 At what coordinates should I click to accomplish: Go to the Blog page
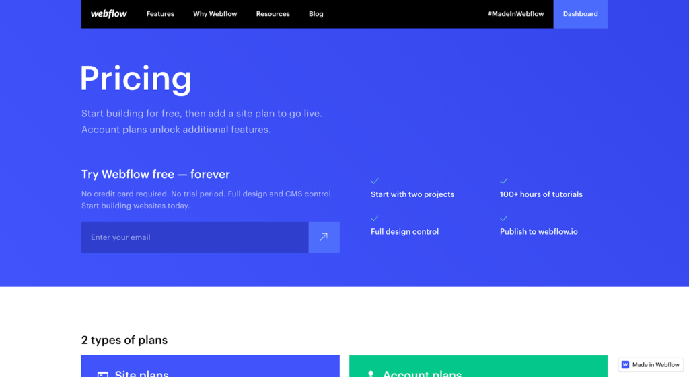pos(316,14)
